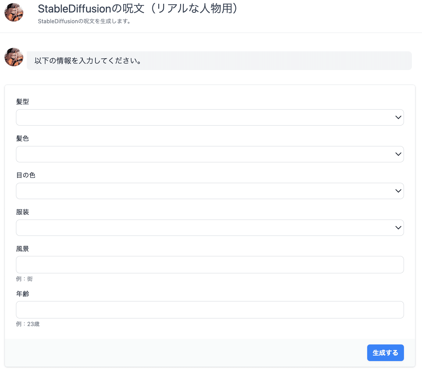Viewport: 422px width, 376px height.
Task: Click the 年齢 field label
Action: pyautogui.click(x=23, y=294)
